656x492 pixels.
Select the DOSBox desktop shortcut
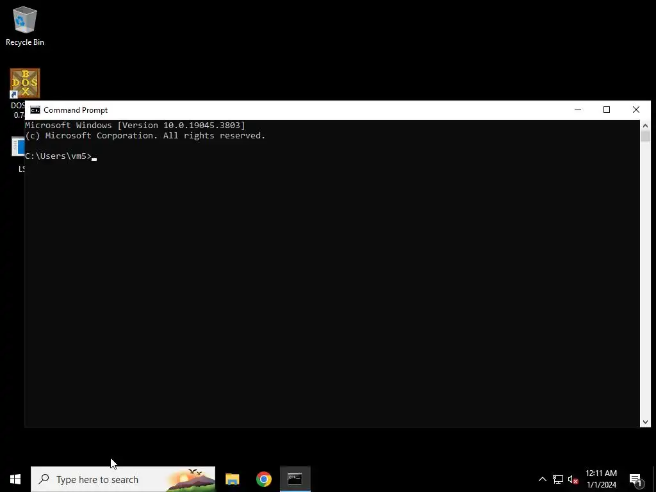click(25, 83)
